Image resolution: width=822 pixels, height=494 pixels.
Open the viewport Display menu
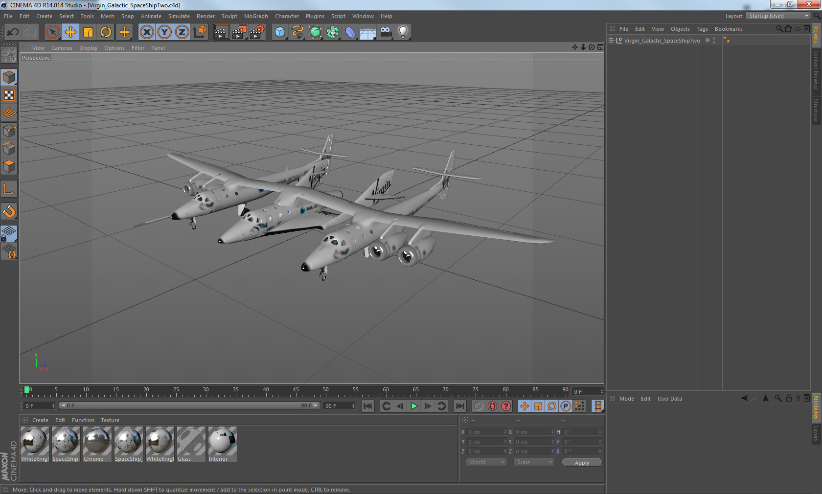(x=88, y=48)
